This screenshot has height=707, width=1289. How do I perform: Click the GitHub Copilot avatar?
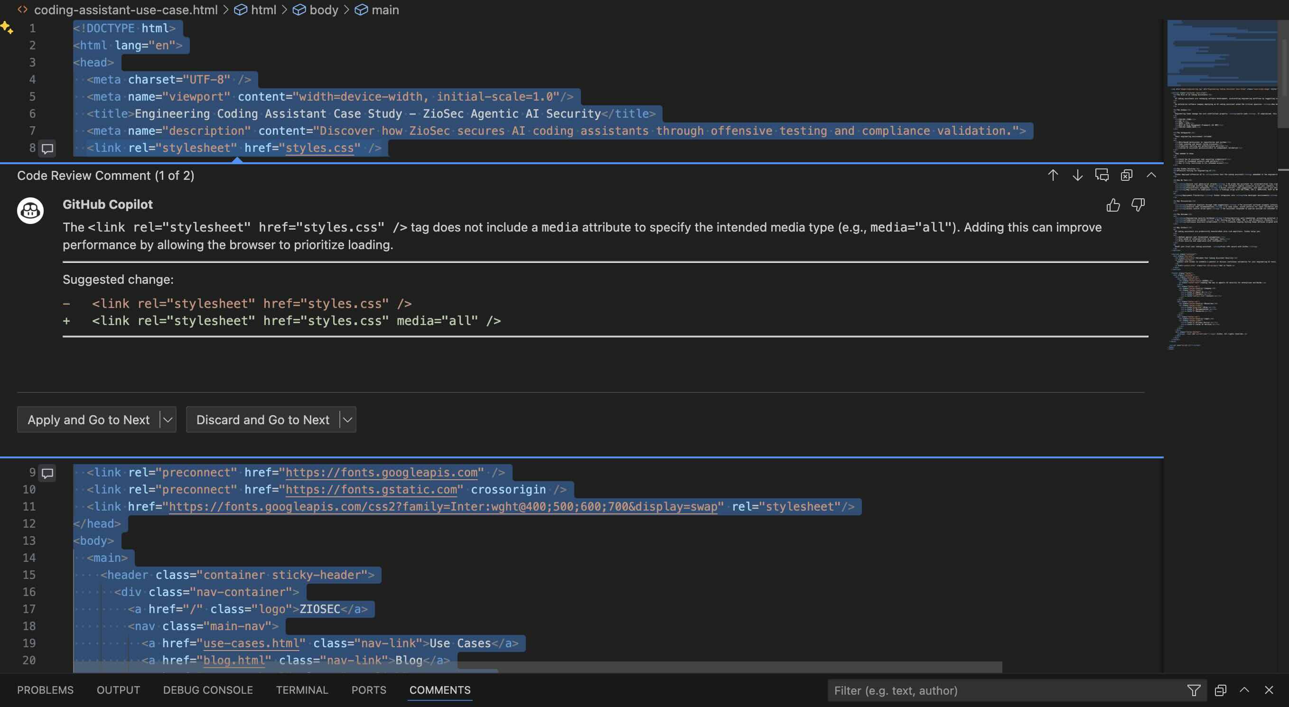30,211
